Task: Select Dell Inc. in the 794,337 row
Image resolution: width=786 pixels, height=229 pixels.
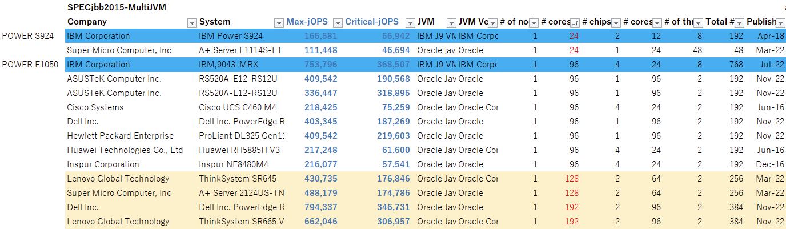Action: coord(83,207)
